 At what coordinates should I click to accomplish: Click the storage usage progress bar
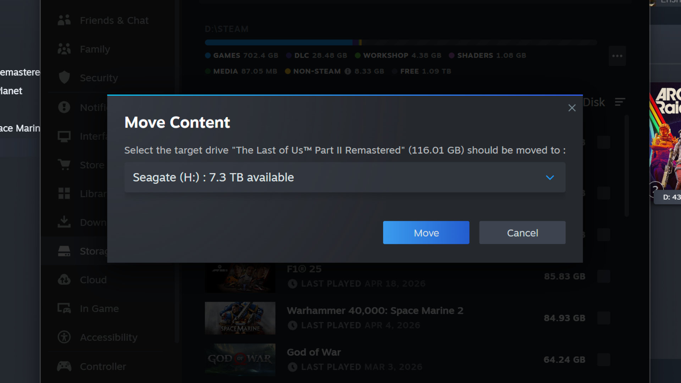pyautogui.click(x=390, y=42)
